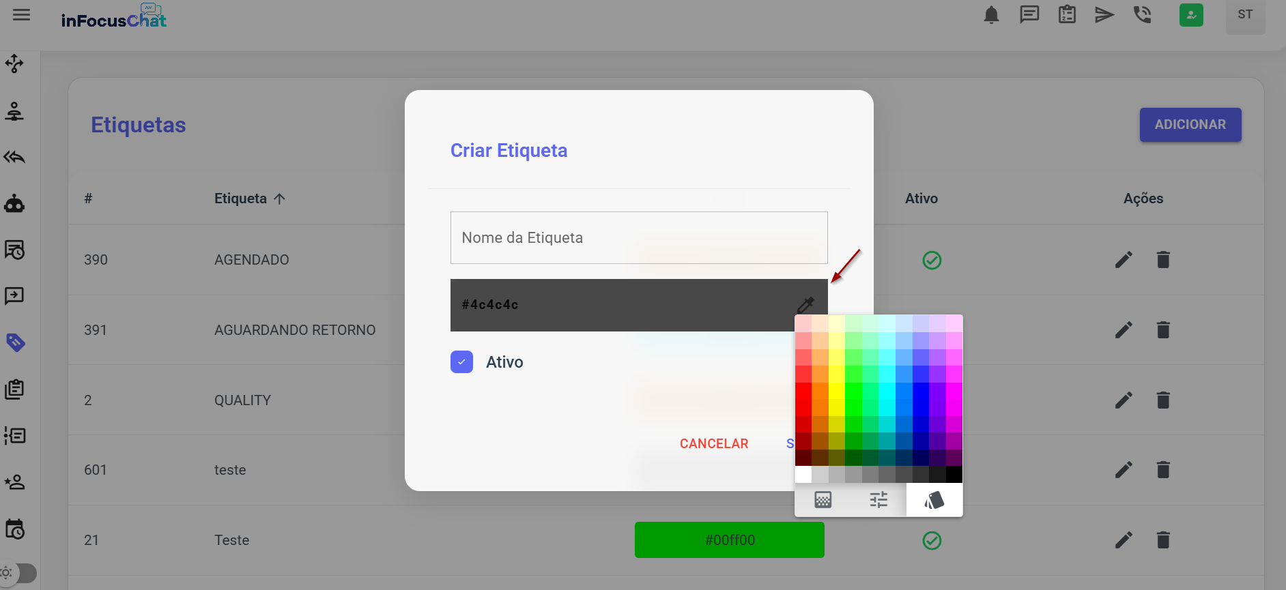The image size is (1286, 590).
Task: Sort by Etiqueta column arrow
Action: coord(279,198)
